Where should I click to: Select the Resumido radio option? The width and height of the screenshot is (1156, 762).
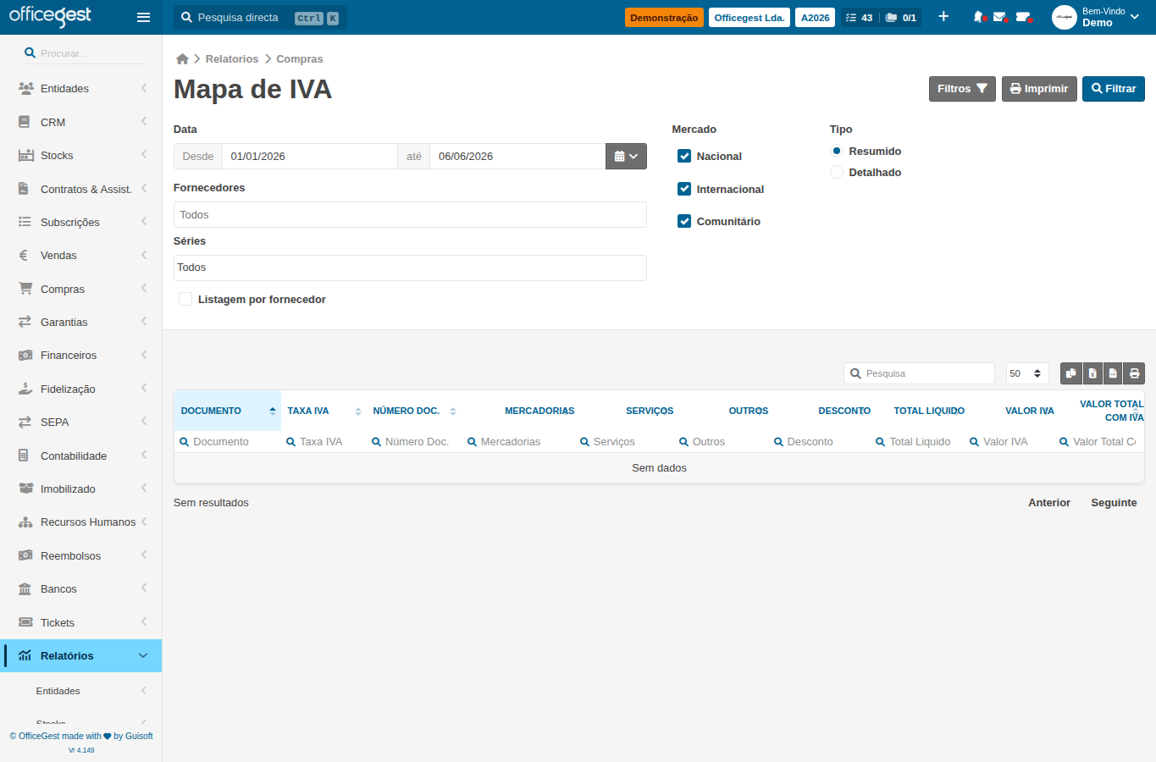coord(837,151)
